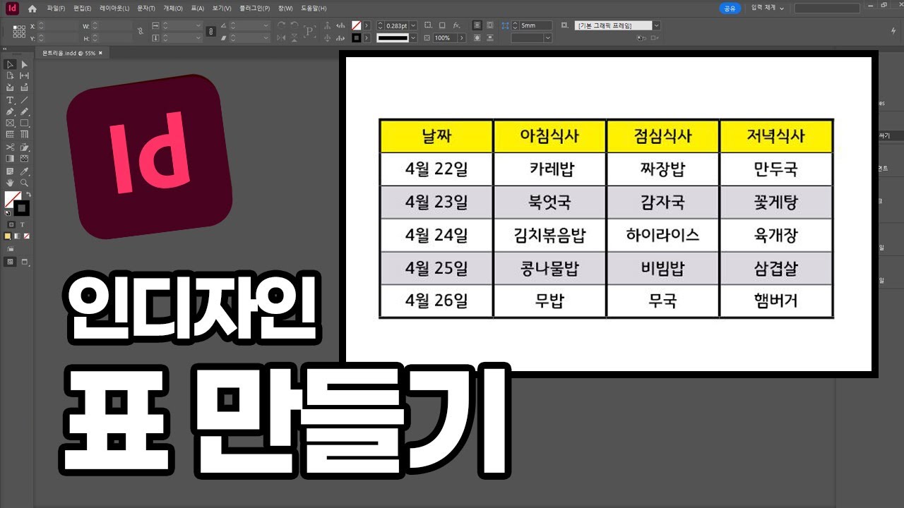Select the Page tool
Image resolution: width=904 pixels, height=508 pixels.
(x=10, y=75)
